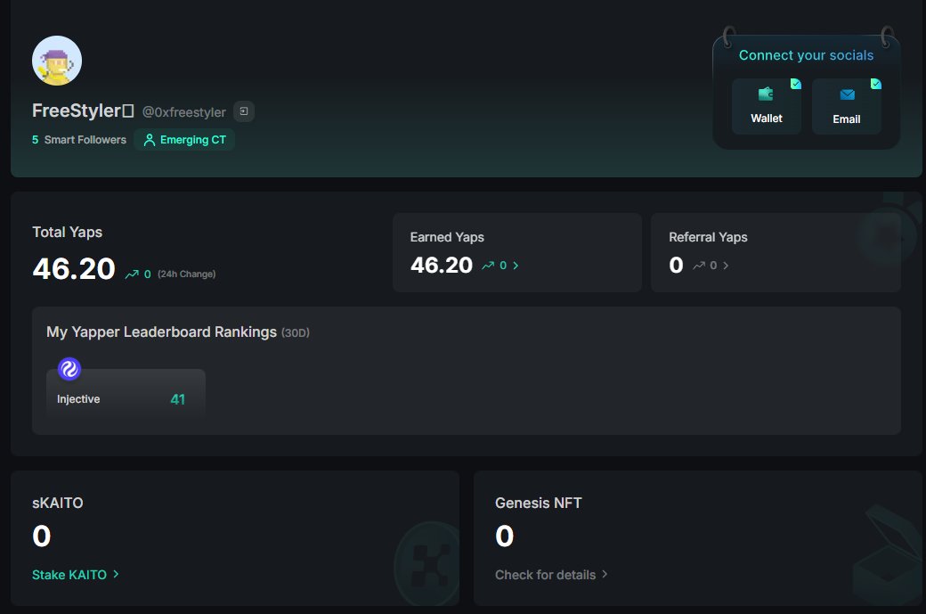
Task: Click the Injective logo icon
Action: 69,369
